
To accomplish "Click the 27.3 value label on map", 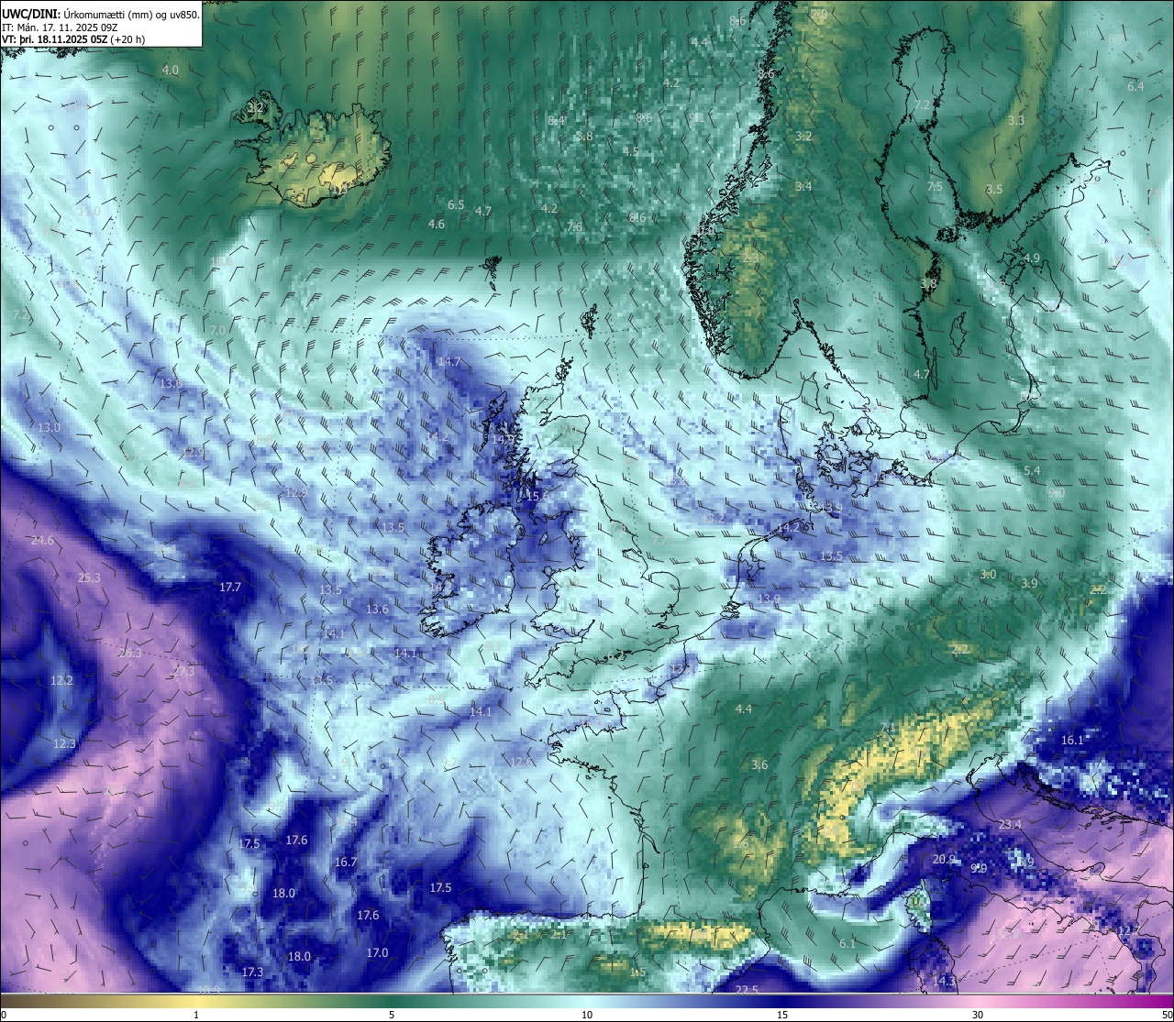I will 183,671.
